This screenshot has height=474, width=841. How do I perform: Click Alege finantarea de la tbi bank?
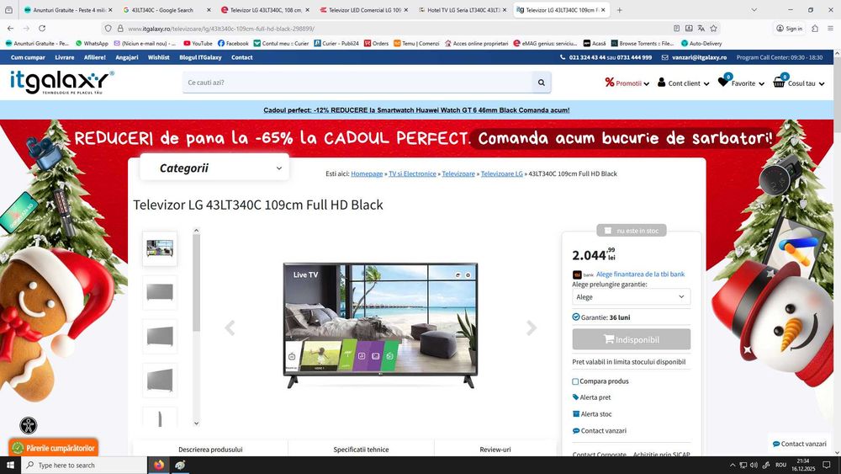click(640, 274)
